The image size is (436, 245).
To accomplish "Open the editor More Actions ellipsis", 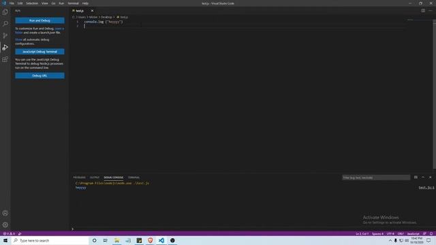I will (x=431, y=11).
